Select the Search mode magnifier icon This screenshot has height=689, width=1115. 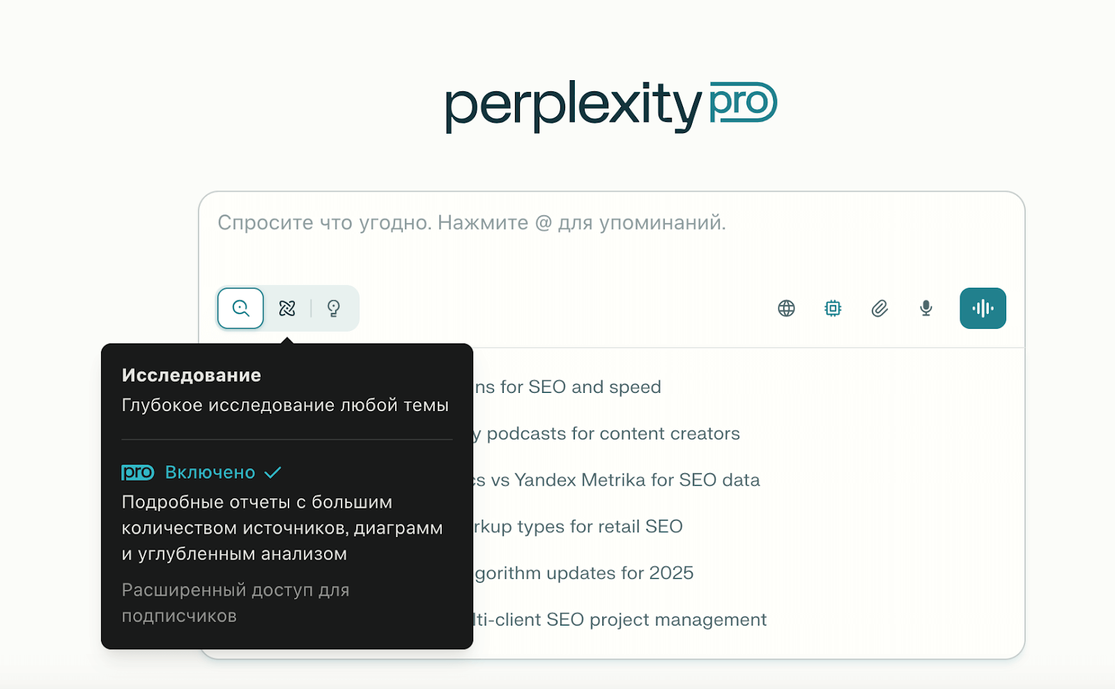pyautogui.click(x=240, y=308)
